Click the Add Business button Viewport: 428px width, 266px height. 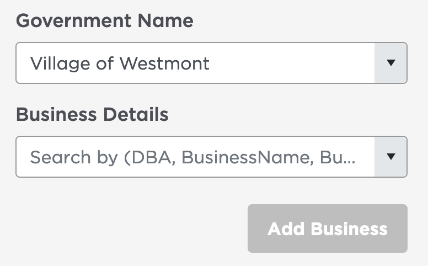click(328, 228)
